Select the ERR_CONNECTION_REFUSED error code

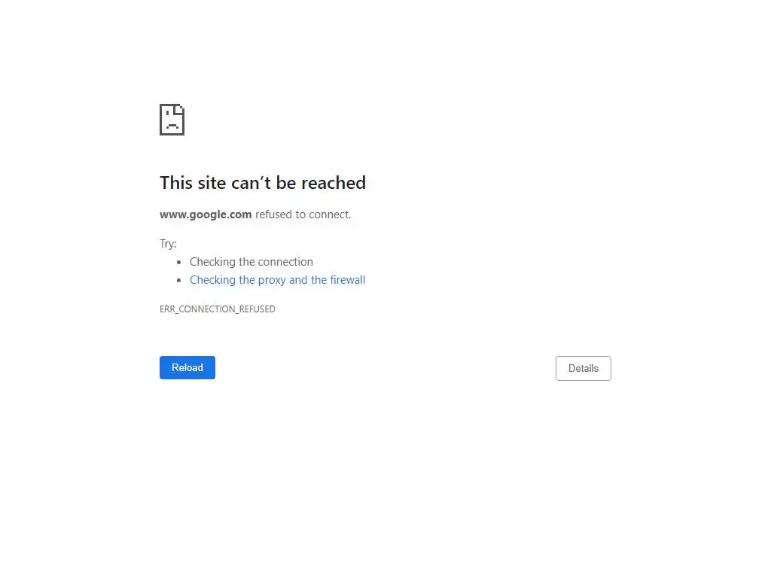coord(218,309)
